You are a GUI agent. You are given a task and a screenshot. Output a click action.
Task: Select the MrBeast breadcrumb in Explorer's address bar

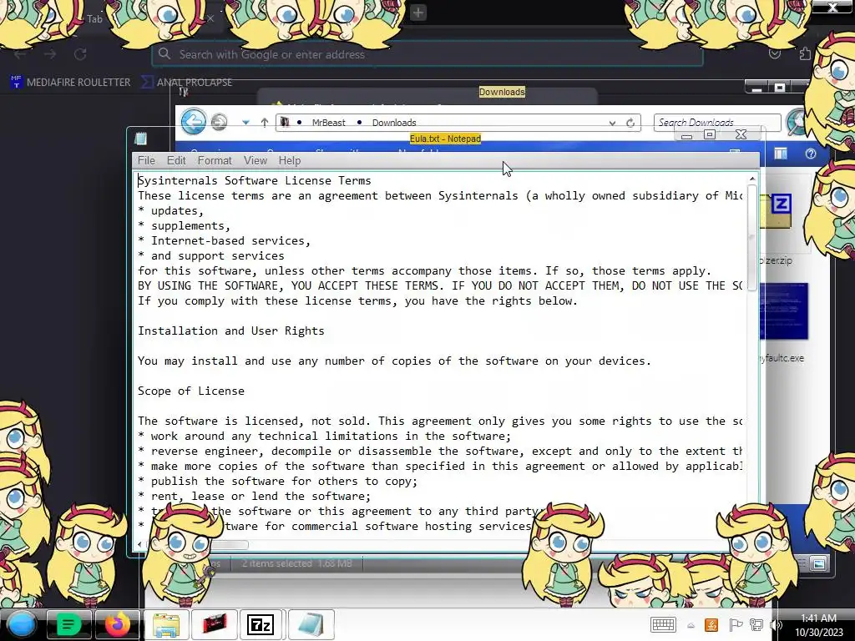point(328,123)
